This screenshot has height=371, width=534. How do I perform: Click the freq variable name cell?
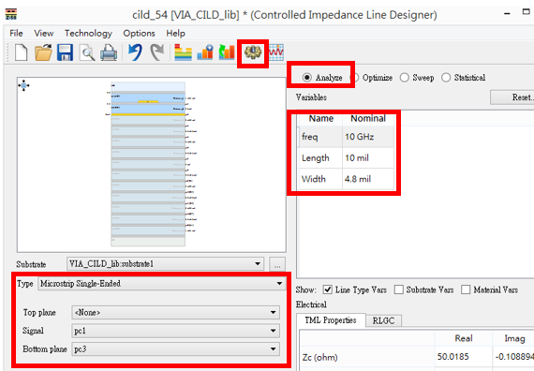click(x=320, y=137)
